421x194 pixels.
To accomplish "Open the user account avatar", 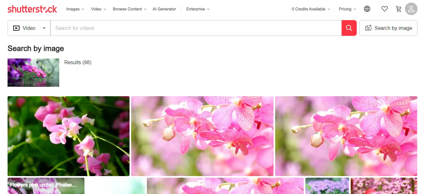I will pyautogui.click(x=411, y=9).
